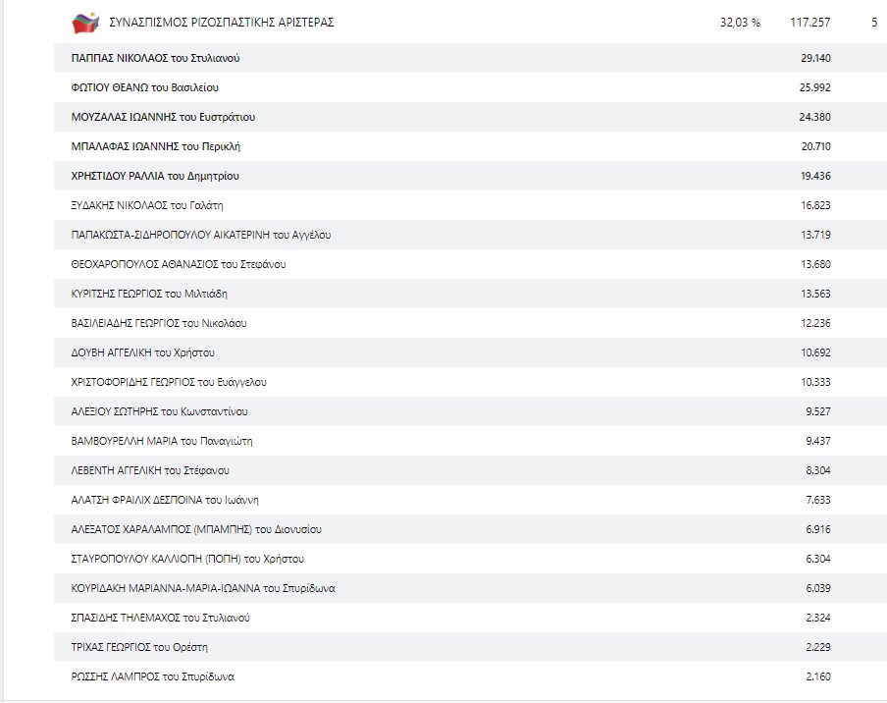This screenshot has width=887, height=703.
Task: Open ΜΟΥΖΑΛΑΣ ΙΩΑΝΝΗΣ candidate entry
Action: coord(163,118)
